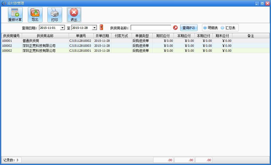Open the start date 2015-11-01 dropdown arrow
Image resolution: width=271 pixels, height=165 pixels.
click(62, 28)
